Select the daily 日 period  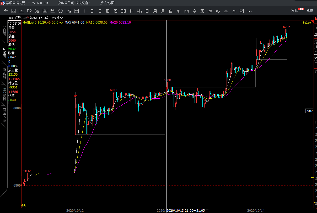147,11
